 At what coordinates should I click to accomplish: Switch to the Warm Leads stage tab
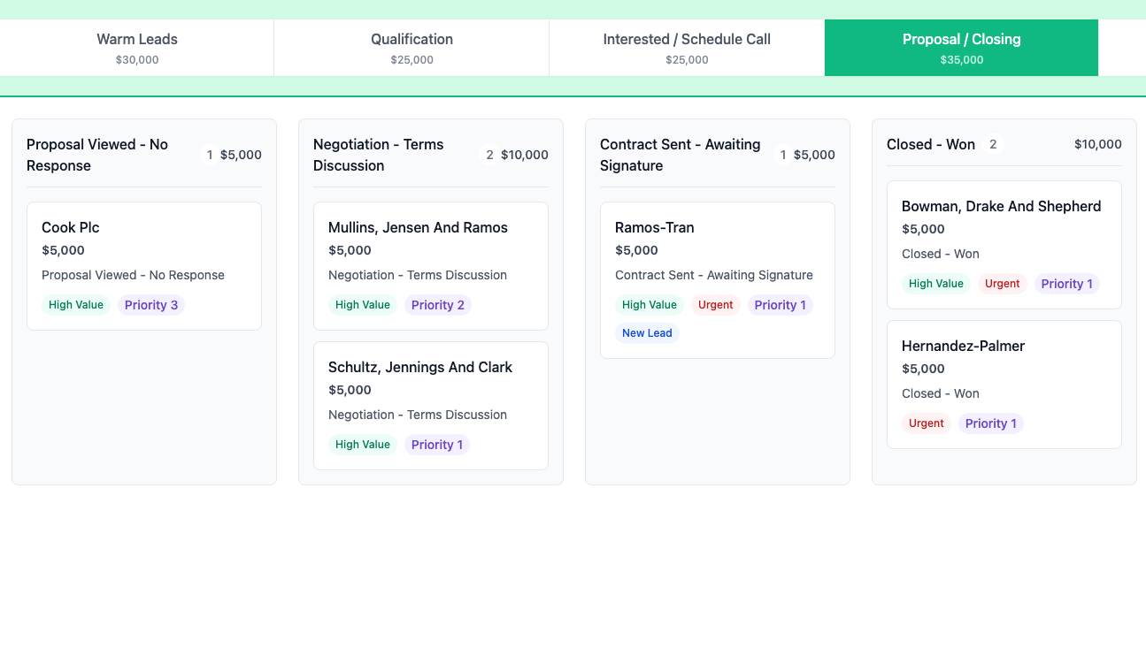click(137, 48)
